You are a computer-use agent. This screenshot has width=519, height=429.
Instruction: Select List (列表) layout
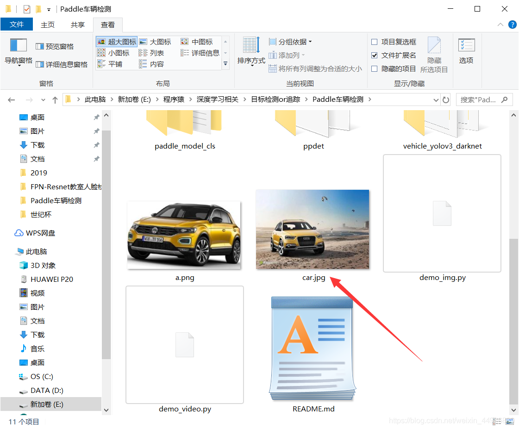coord(151,53)
